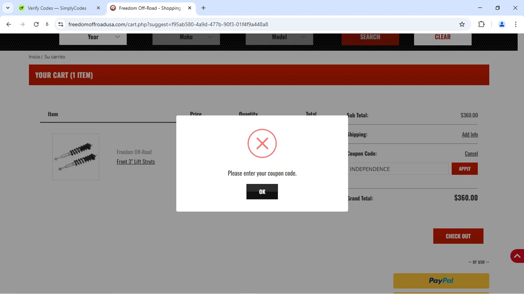This screenshot has height=294, width=524.
Task: Click the Su carrito breadcrumb
Action: click(54, 57)
